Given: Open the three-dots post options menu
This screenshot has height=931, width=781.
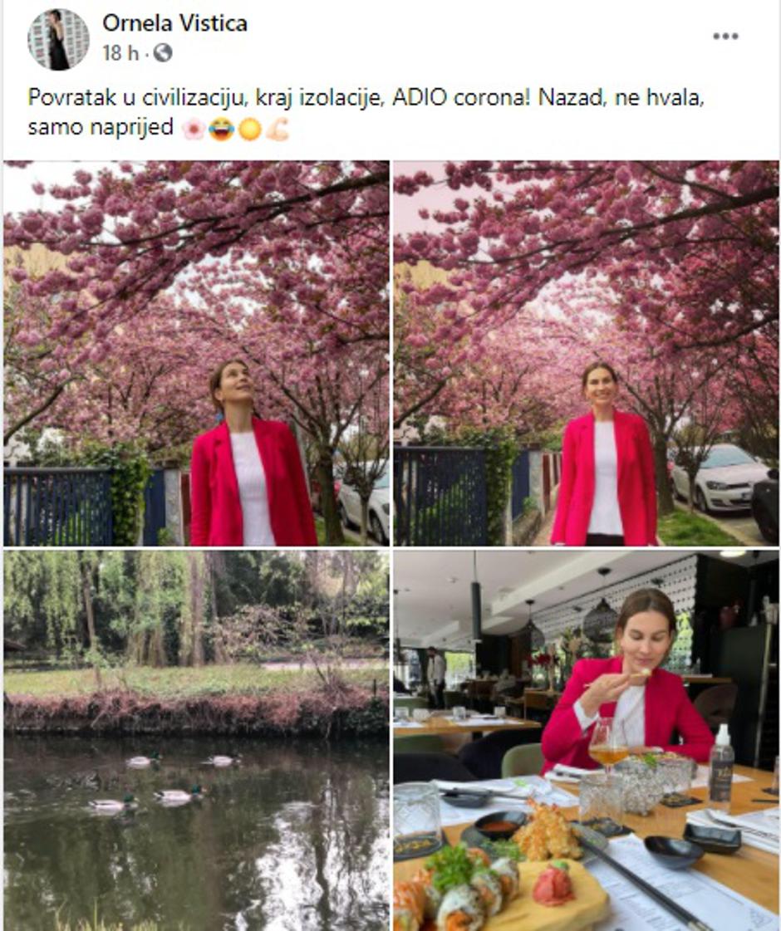Looking at the screenshot, I should 725,37.
